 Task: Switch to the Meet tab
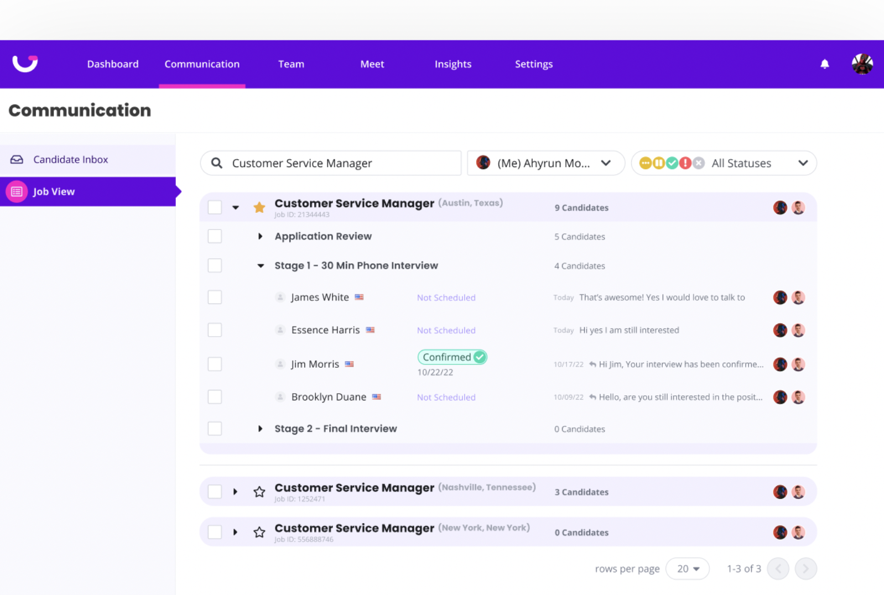[x=372, y=64]
